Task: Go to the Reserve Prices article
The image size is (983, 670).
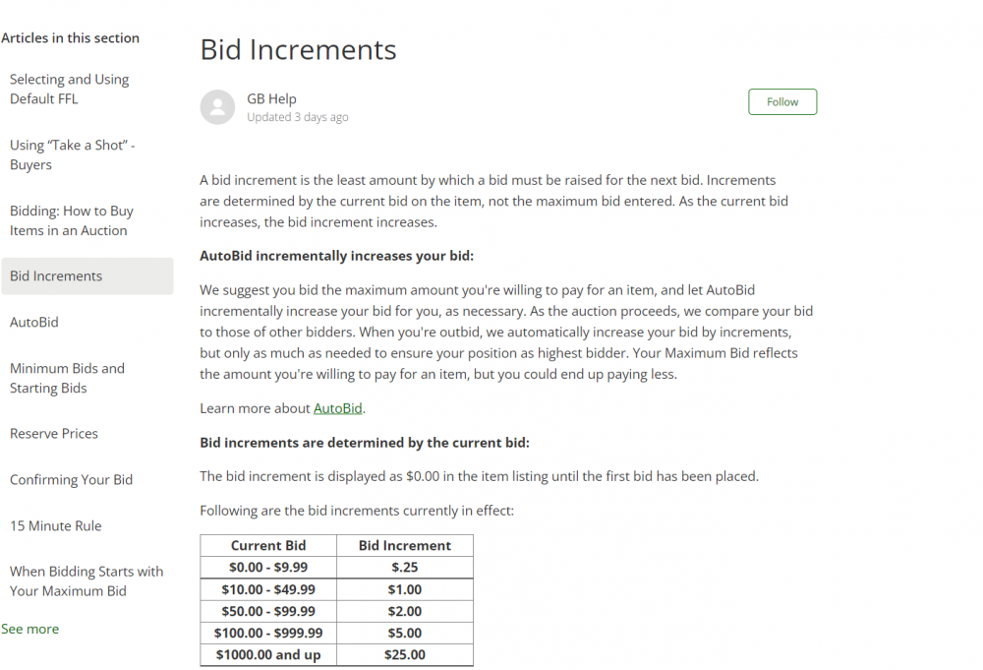Action: point(54,434)
